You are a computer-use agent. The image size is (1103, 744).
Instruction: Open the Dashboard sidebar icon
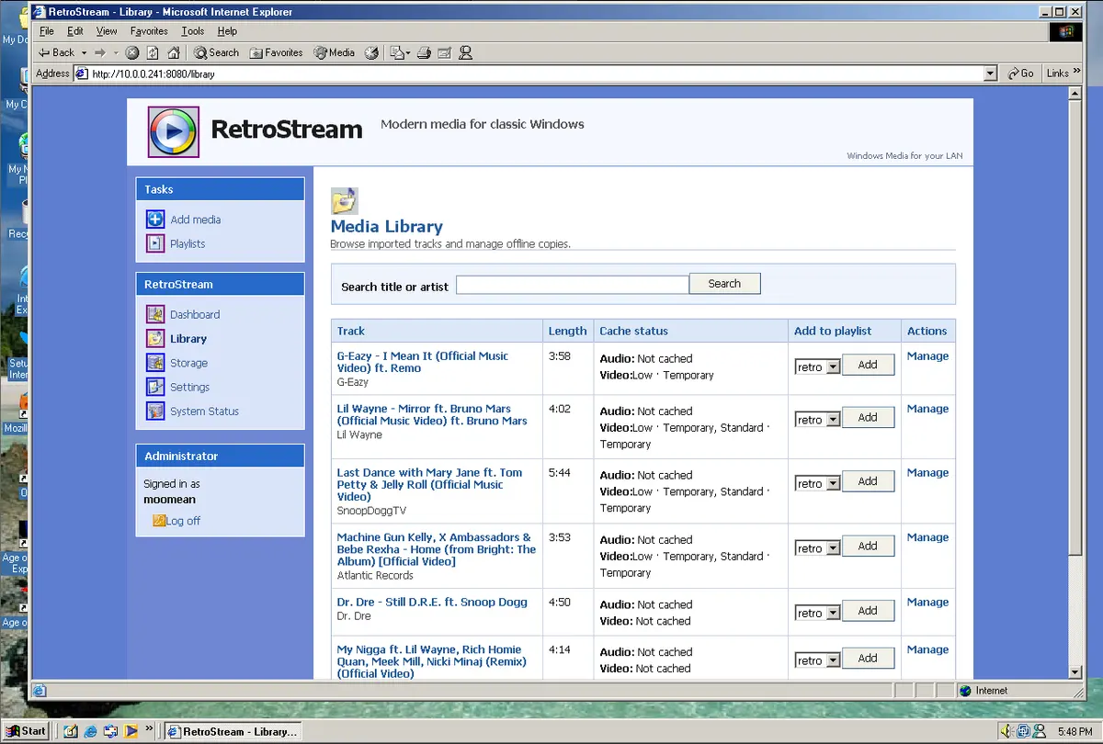point(155,314)
